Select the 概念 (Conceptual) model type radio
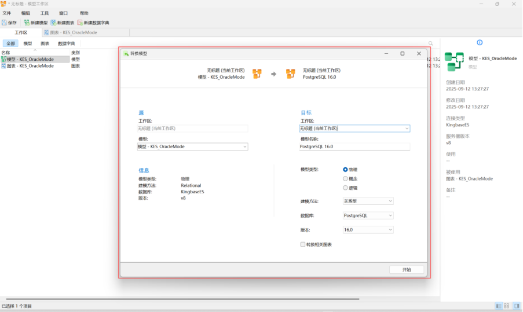 [x=346, y=179]
